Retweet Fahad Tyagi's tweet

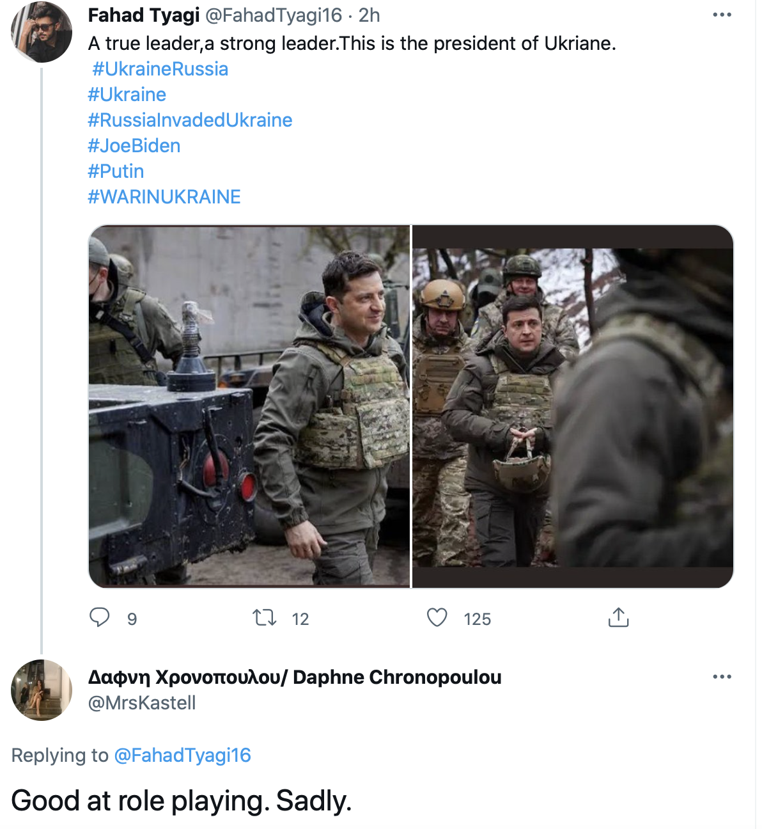click(x=264, y=618)
